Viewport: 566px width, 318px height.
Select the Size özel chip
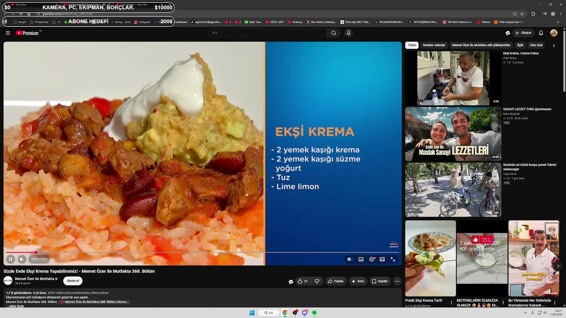point(536,45)
